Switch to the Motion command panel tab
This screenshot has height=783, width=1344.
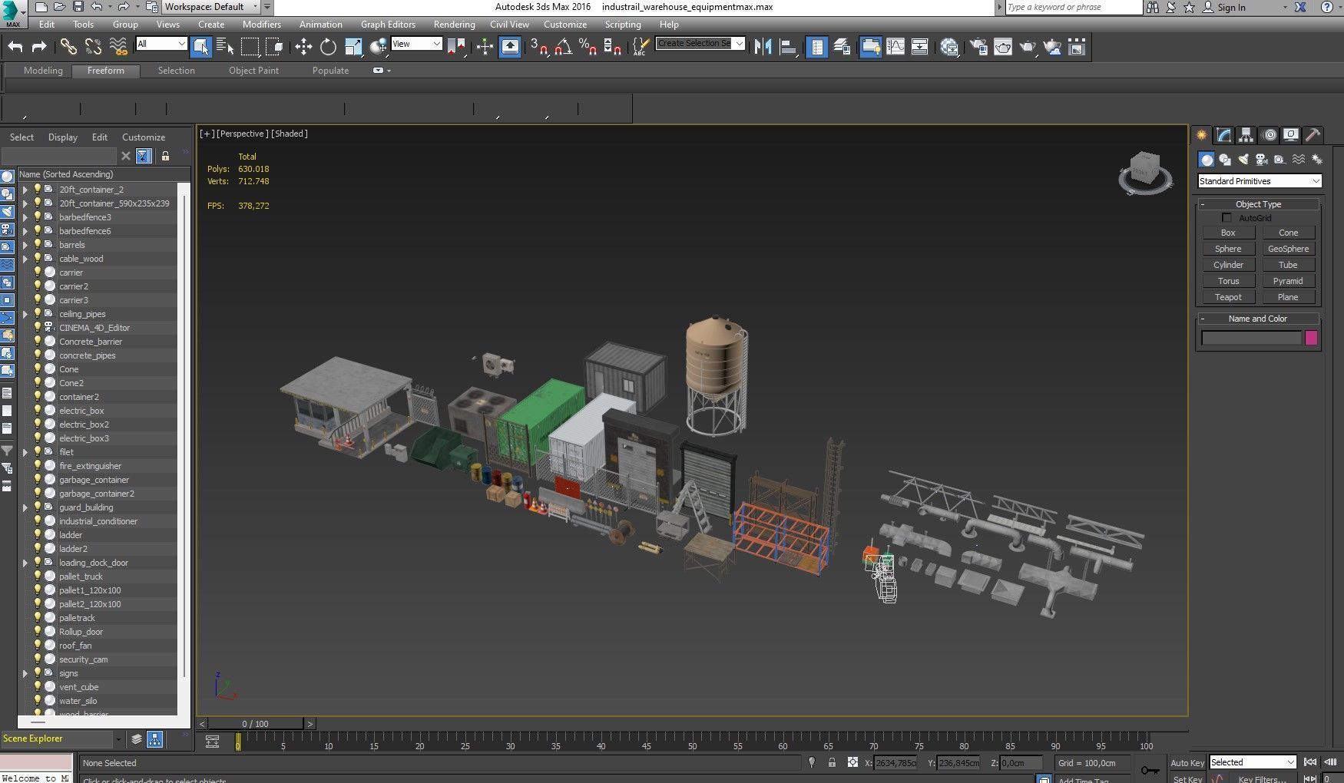1270,135
